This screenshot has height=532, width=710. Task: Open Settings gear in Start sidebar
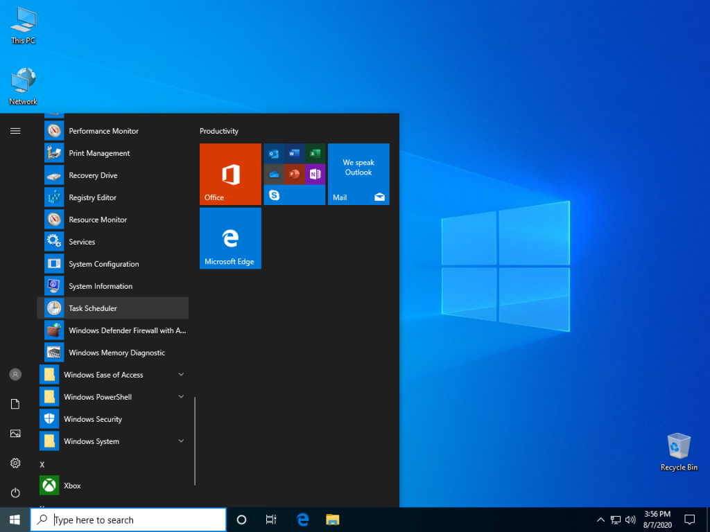15,463
